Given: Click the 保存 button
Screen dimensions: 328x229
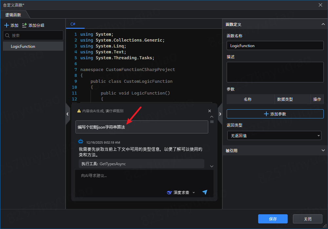Looking at the screenshot, I should pyautogui.click(x=273, y=219).
